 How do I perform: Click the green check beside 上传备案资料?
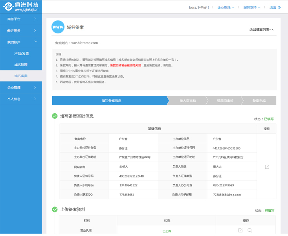point(55,209)
